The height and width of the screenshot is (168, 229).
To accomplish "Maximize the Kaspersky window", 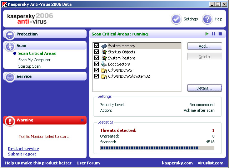I will (218, 4).
